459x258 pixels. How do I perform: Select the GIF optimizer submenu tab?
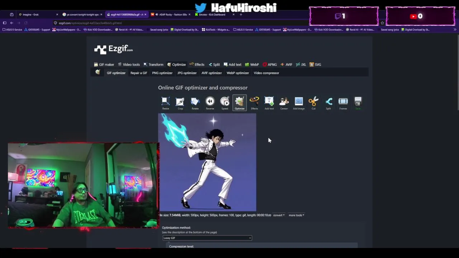pyautogui.click(x=116, y=73)
